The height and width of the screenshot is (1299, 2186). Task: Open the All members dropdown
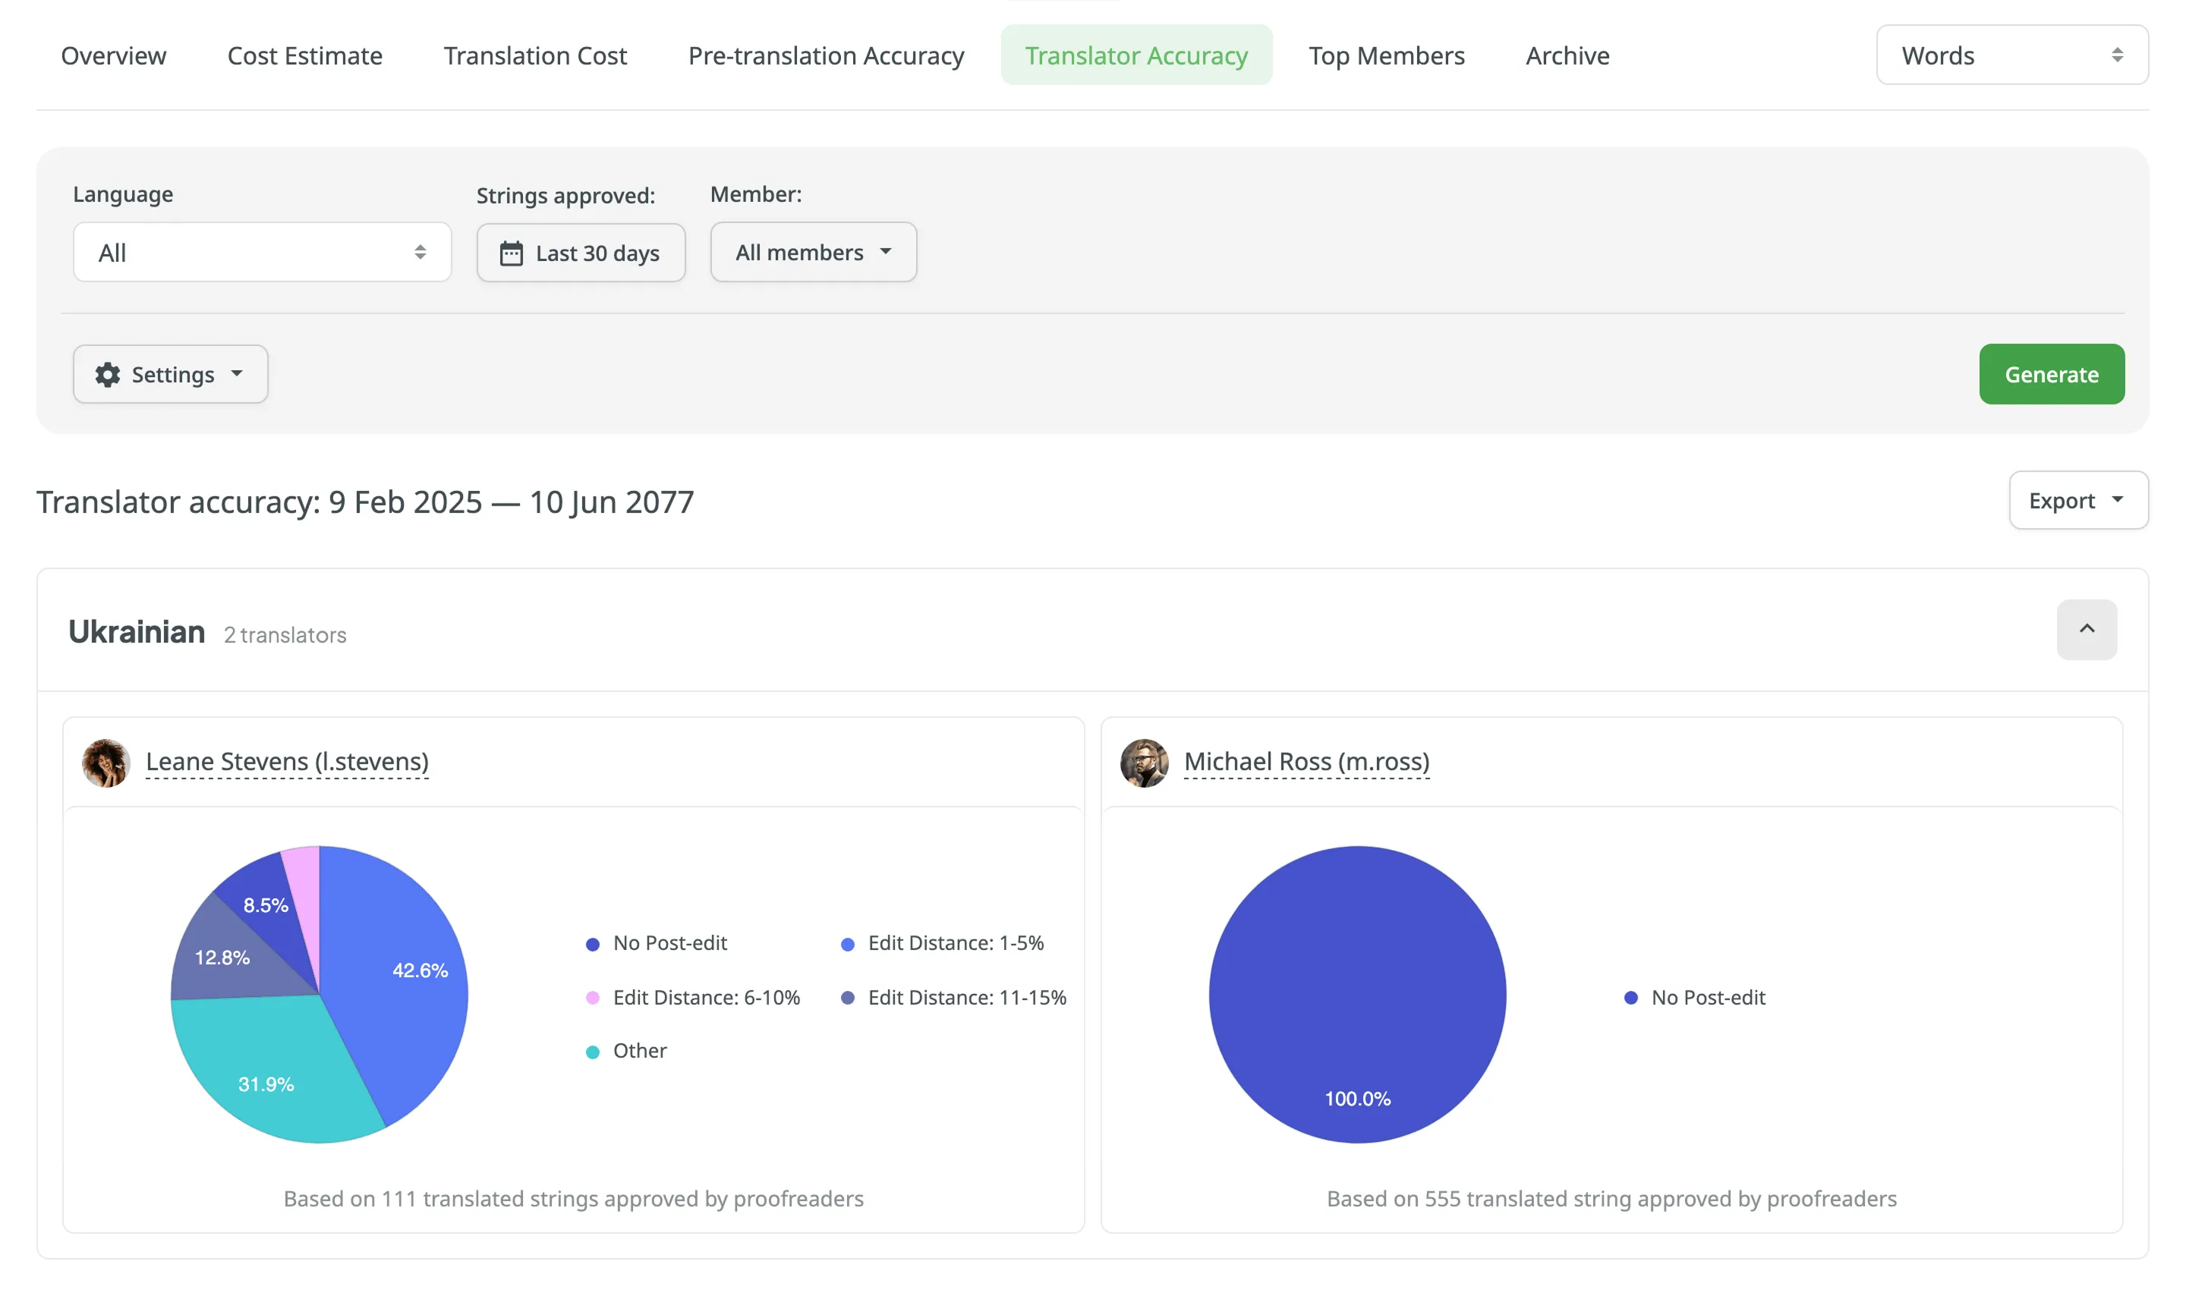(813, 253)
